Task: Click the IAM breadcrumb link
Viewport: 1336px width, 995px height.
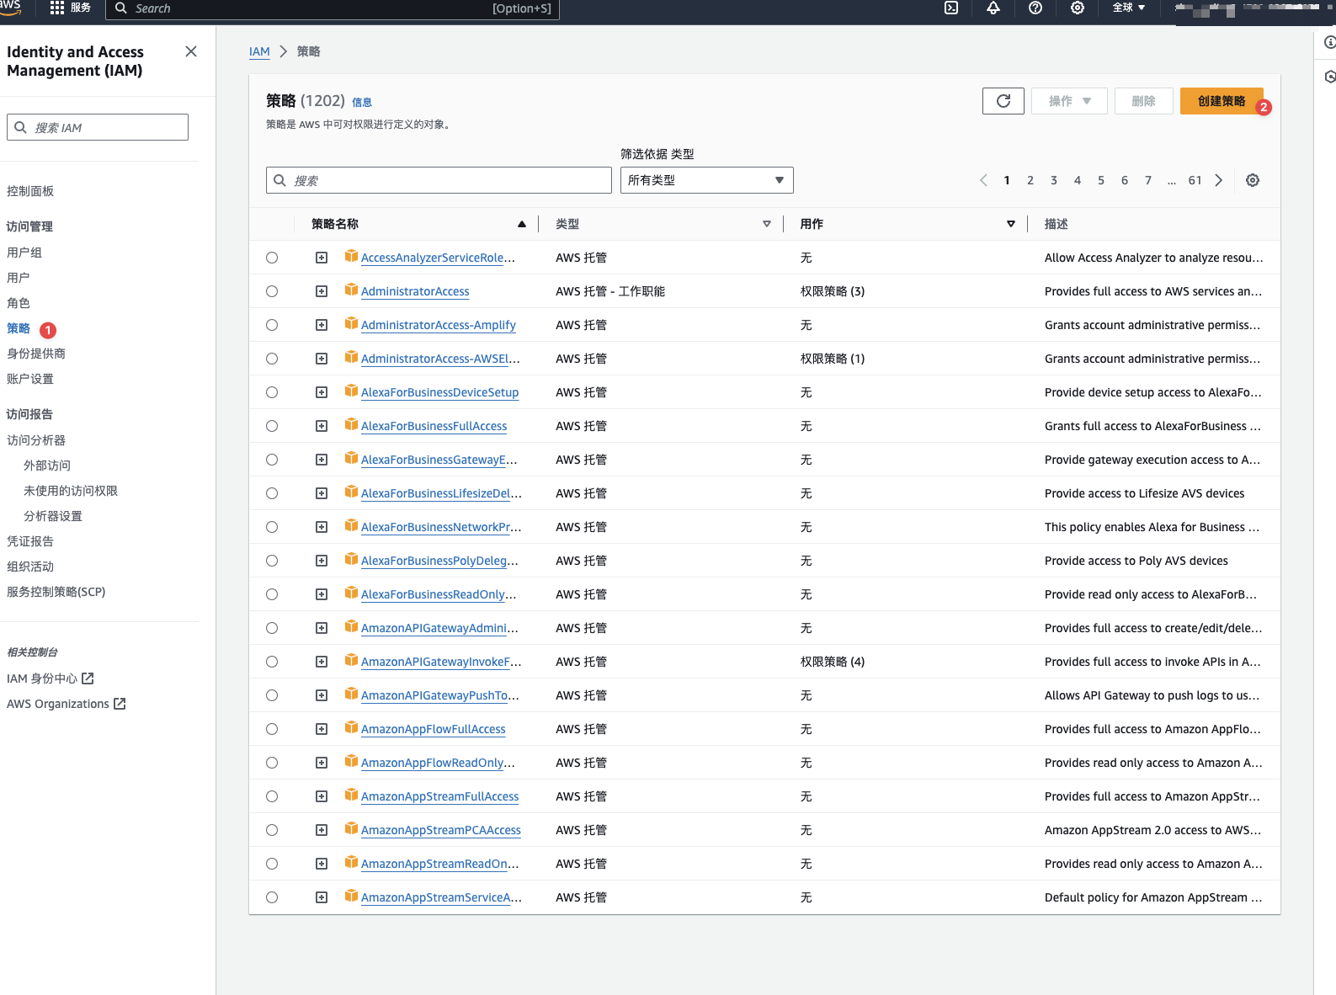Action: click(259, 51)
